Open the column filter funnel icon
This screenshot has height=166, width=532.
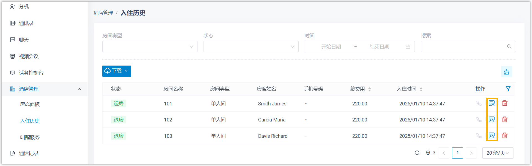[508, 89]
